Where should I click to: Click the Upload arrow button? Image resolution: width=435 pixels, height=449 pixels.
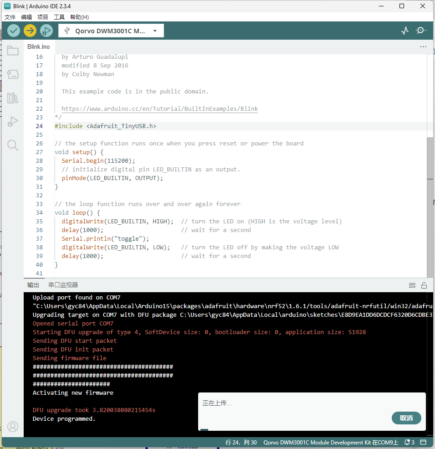pos(30,31)
